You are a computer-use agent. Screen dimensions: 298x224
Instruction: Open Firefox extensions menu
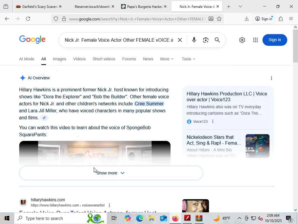click(x=281, y=19)
